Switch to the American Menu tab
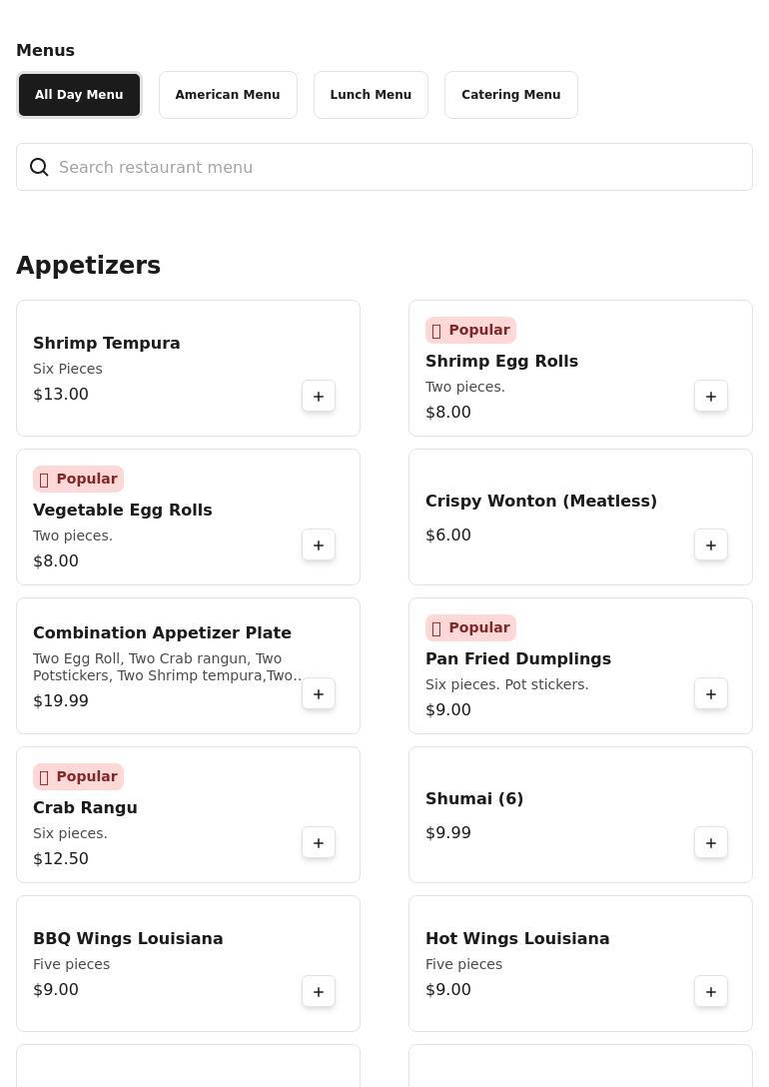The height and width of the screenshot is (1087, 769). click(228, 95)
